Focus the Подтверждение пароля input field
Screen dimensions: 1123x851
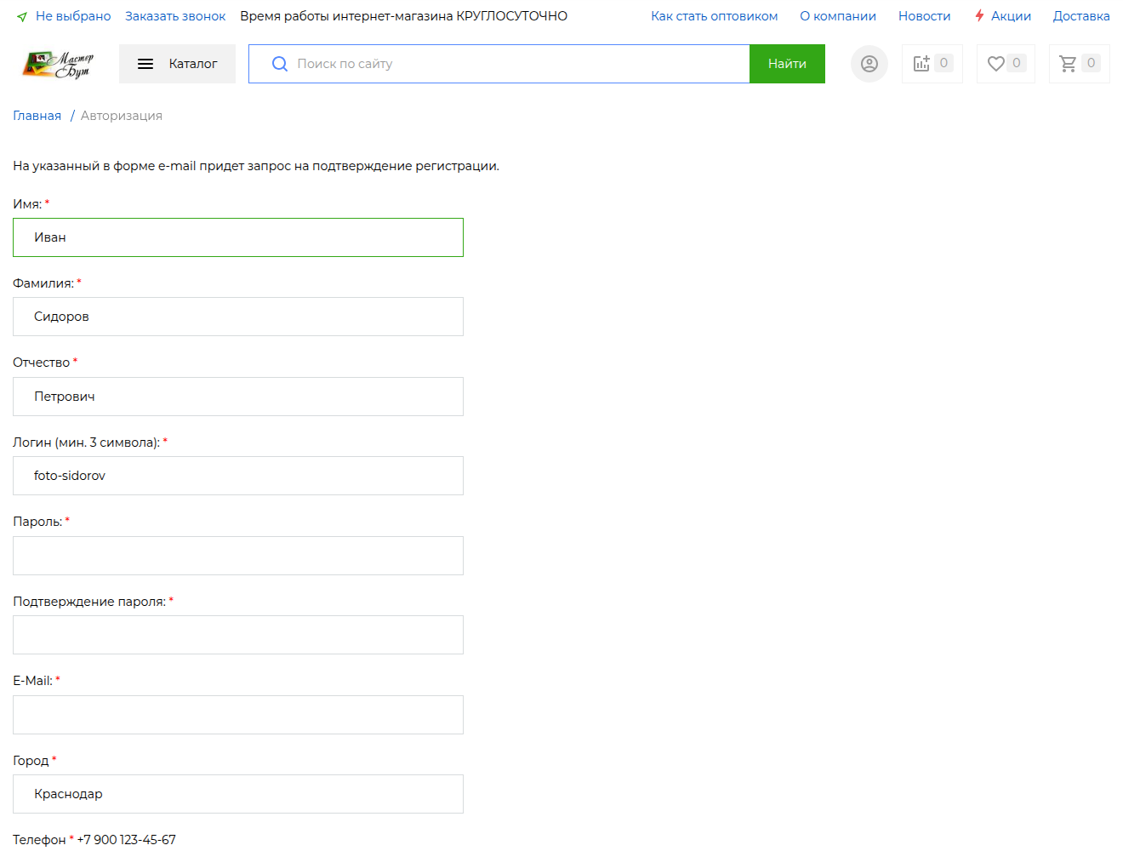(x=238, y=635)
